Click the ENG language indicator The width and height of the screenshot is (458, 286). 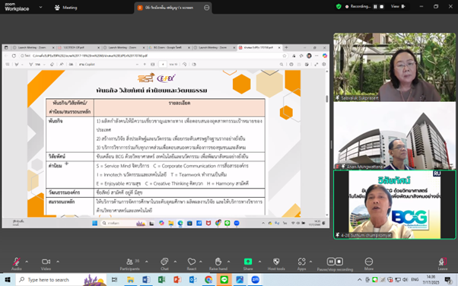point(415,280)
